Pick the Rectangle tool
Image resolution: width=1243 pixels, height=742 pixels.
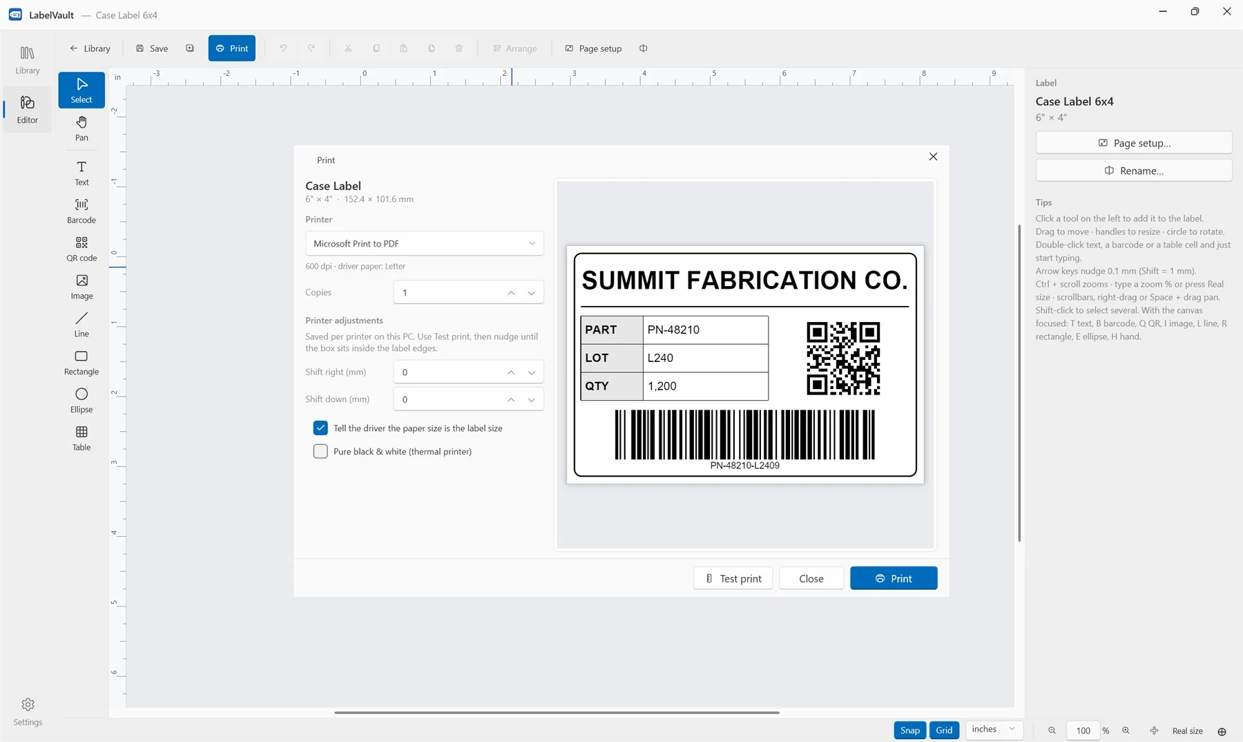tap(81, 363)
